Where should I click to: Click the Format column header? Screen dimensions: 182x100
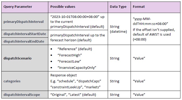[x=156, y=7]
